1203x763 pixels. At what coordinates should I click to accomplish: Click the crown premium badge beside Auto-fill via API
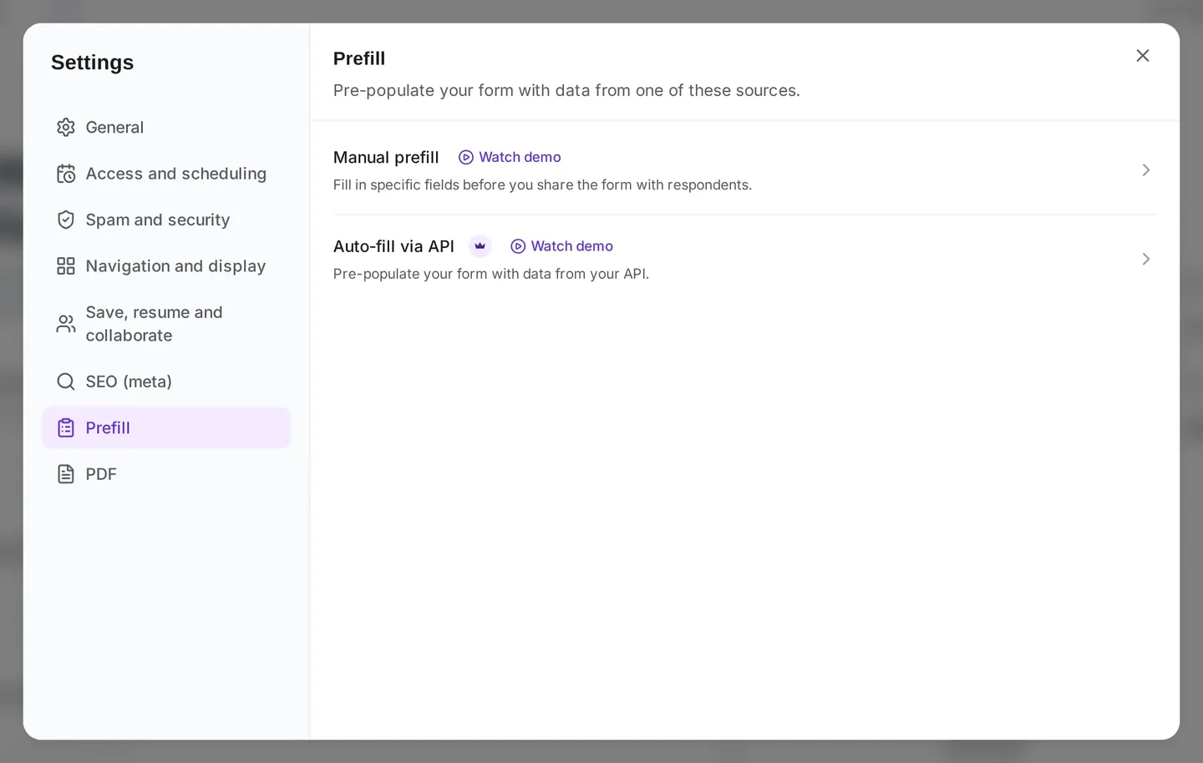point(480,246)
